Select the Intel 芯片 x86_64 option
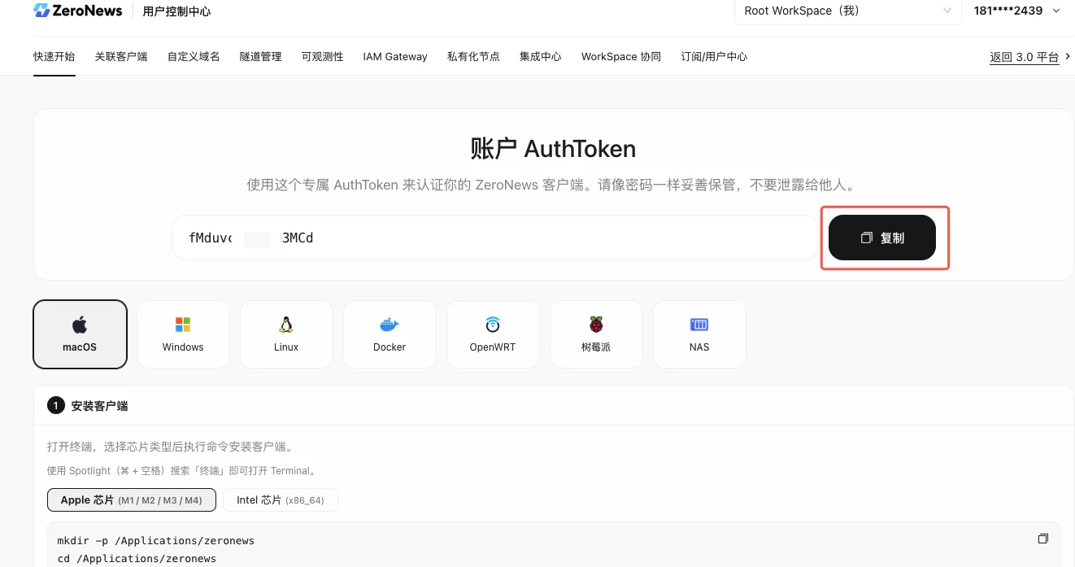Viewport: 1075px width, 567px height. point(281,500)
